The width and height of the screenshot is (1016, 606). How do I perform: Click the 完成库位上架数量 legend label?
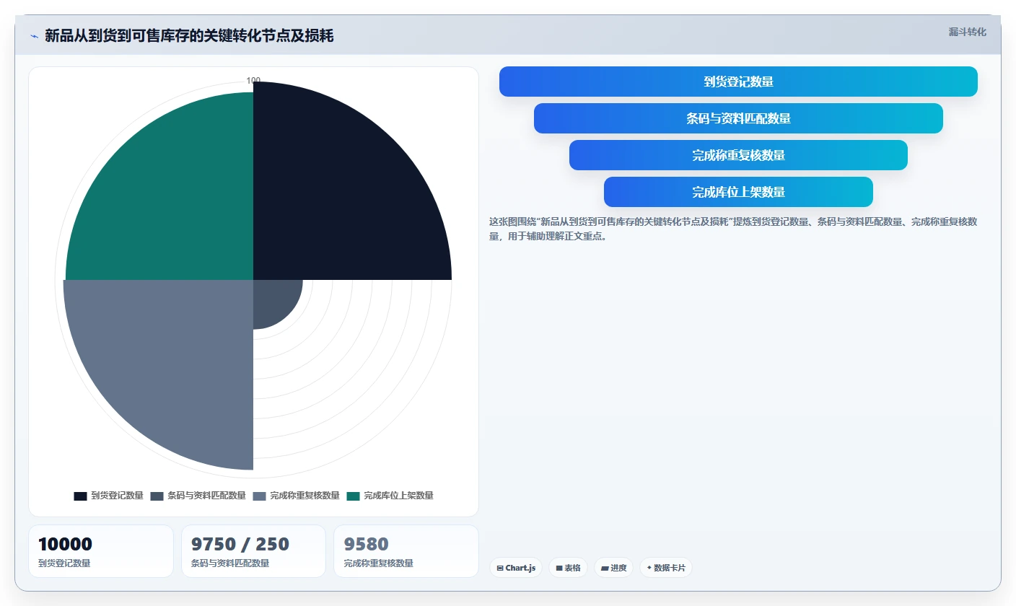[x=398, y=496]
